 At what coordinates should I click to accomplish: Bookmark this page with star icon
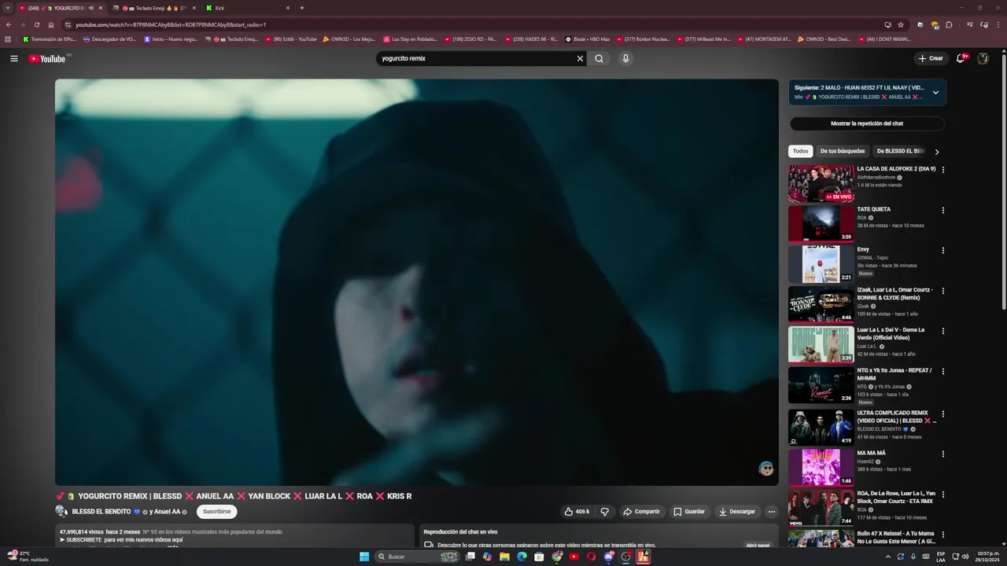tap(901, 24)
